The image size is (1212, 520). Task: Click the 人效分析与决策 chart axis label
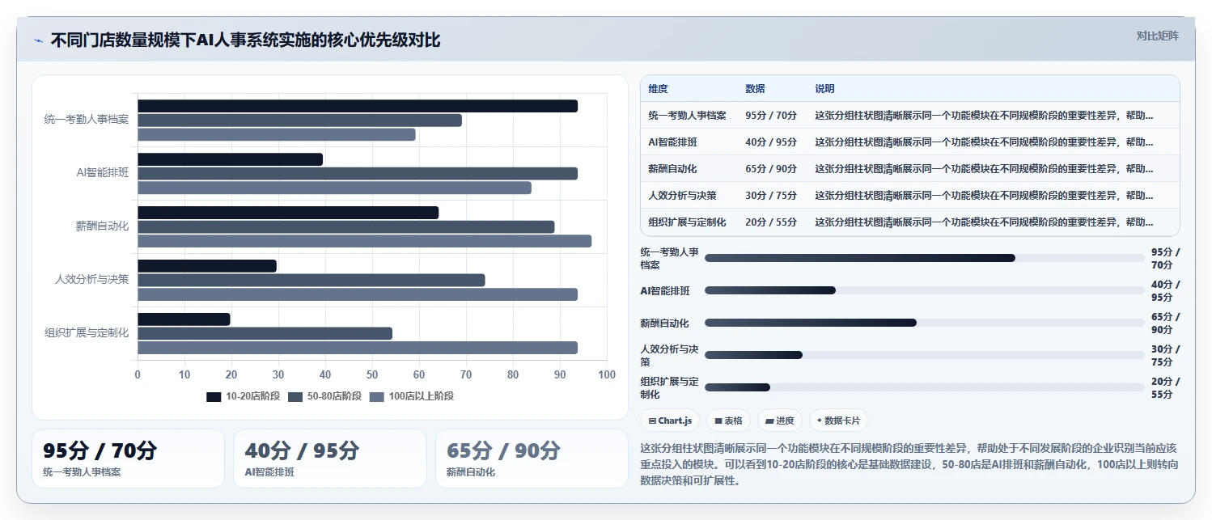tap(92, 280)
